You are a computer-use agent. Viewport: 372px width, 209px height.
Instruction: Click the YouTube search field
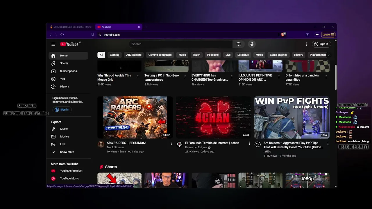coord(181,44)
